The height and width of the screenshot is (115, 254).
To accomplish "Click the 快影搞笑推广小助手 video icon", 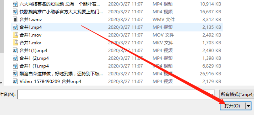I will (15, 12).
